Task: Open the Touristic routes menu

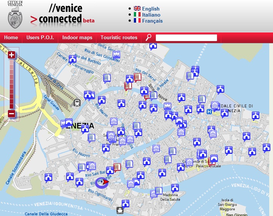Action: (x=119, y=37)
